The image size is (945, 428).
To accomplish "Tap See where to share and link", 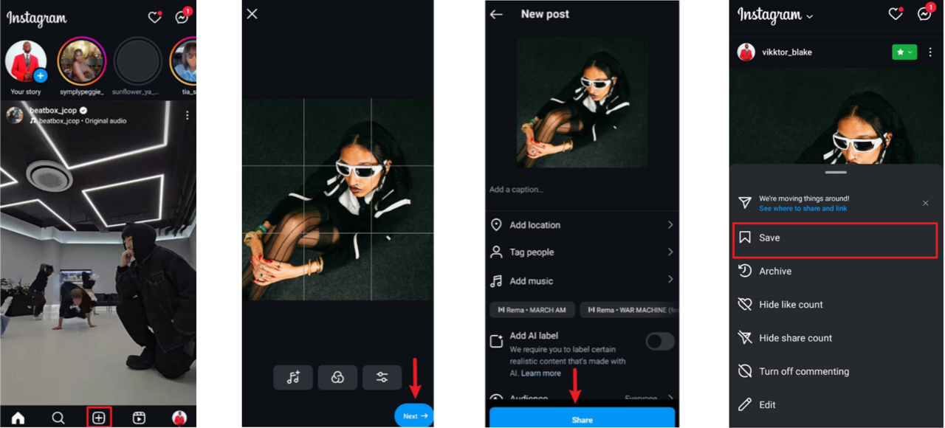I will 803,209.
